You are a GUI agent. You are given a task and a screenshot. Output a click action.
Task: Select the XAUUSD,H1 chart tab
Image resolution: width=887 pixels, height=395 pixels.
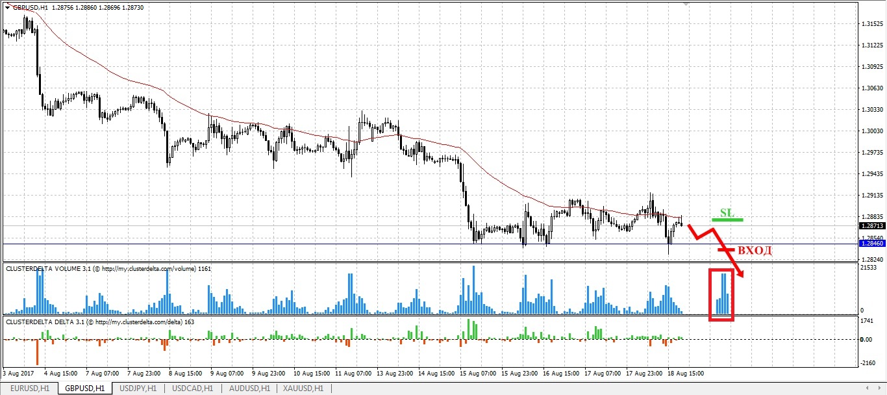[x=302, y=389]
